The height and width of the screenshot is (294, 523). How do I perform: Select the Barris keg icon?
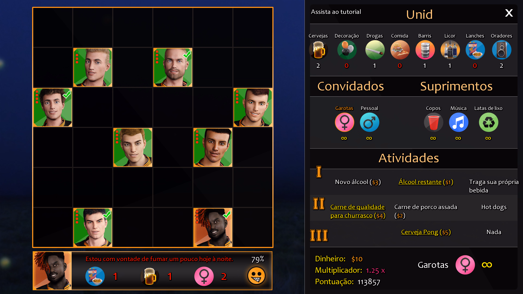point(425,50)
